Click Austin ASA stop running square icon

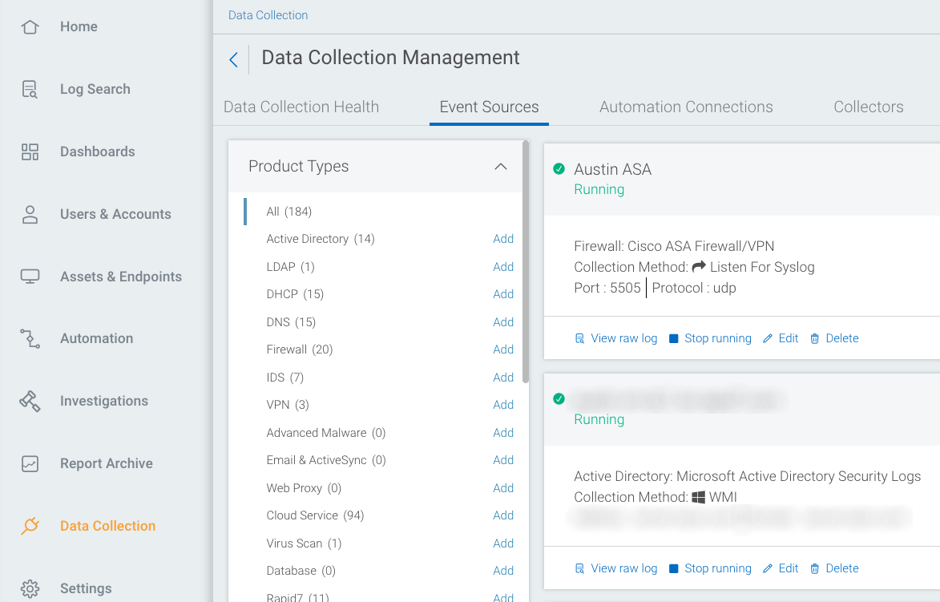tap(674, 339)
